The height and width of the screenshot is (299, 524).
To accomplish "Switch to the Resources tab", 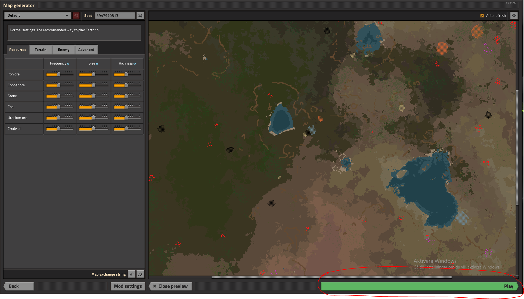I will pyautogui.click(x=18, y=50).
